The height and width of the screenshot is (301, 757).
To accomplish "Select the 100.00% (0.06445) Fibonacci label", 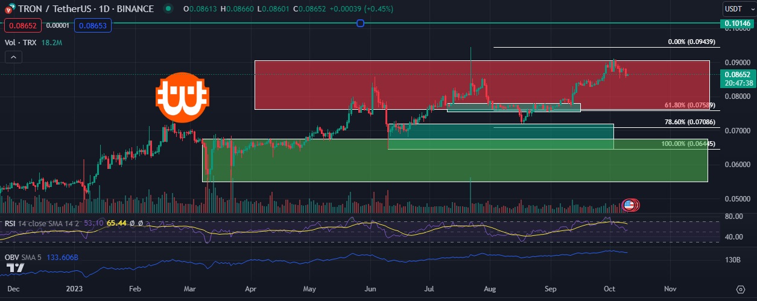I will 689,144.
